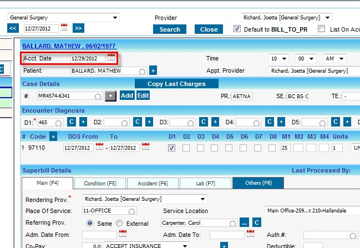Image resolution: width=360 pixels, height=248 pixels.
Task: Click the C button next to D1 diagnosis
Action: click(x=72, y=122)
